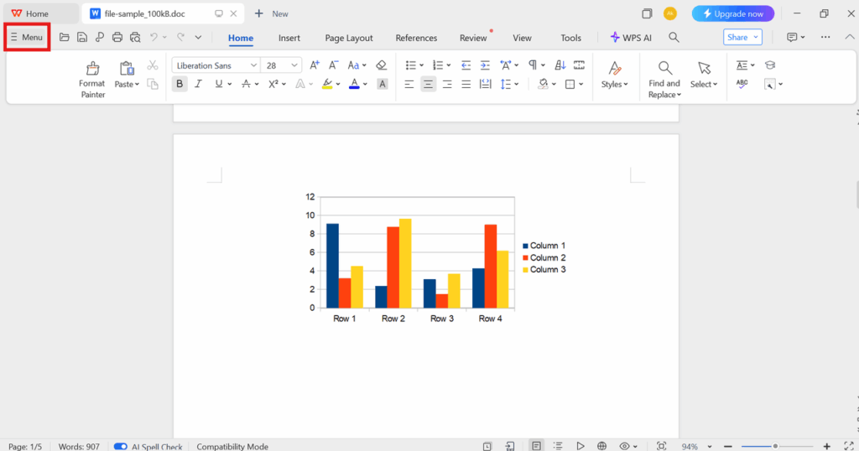Justify the text alignment

466,85
